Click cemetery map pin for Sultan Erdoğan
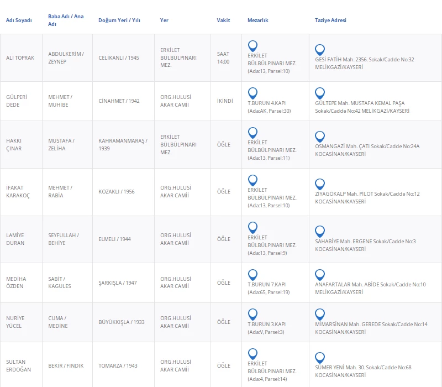The height and width of the screenshot is (387, 442). (x=252, y=354)
